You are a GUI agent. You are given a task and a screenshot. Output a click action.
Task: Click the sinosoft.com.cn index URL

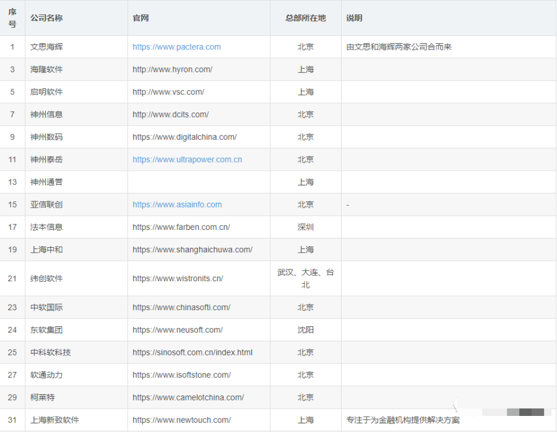(192, 352)
